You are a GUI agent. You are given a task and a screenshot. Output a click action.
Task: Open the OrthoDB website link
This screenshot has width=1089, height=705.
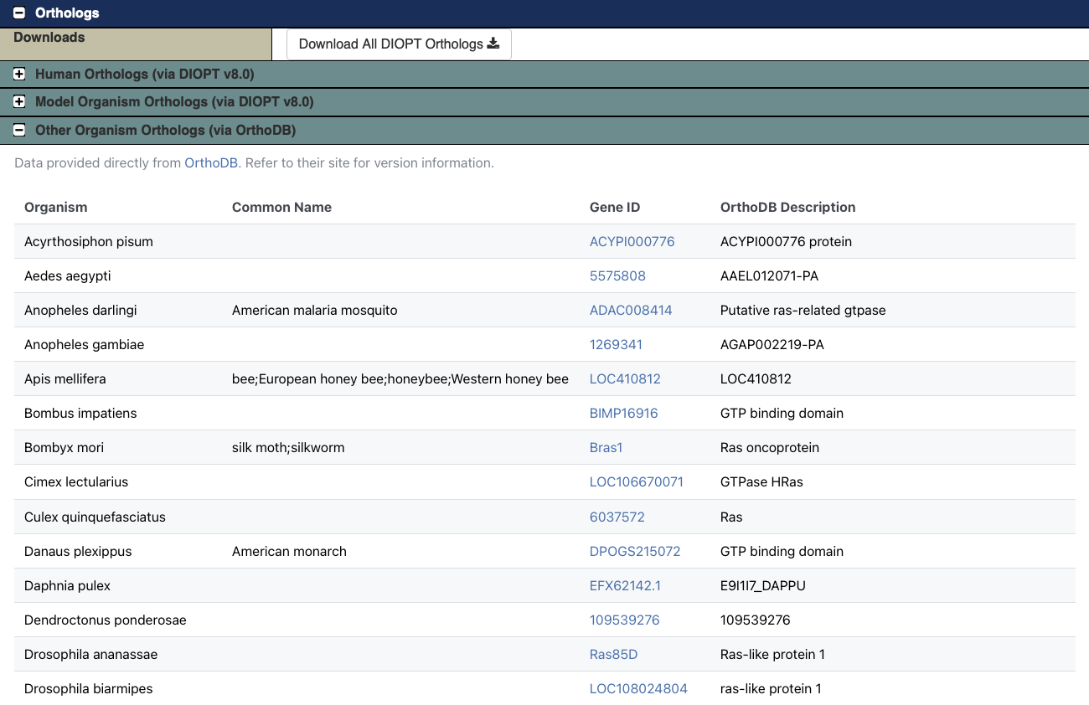click(210, 162)
